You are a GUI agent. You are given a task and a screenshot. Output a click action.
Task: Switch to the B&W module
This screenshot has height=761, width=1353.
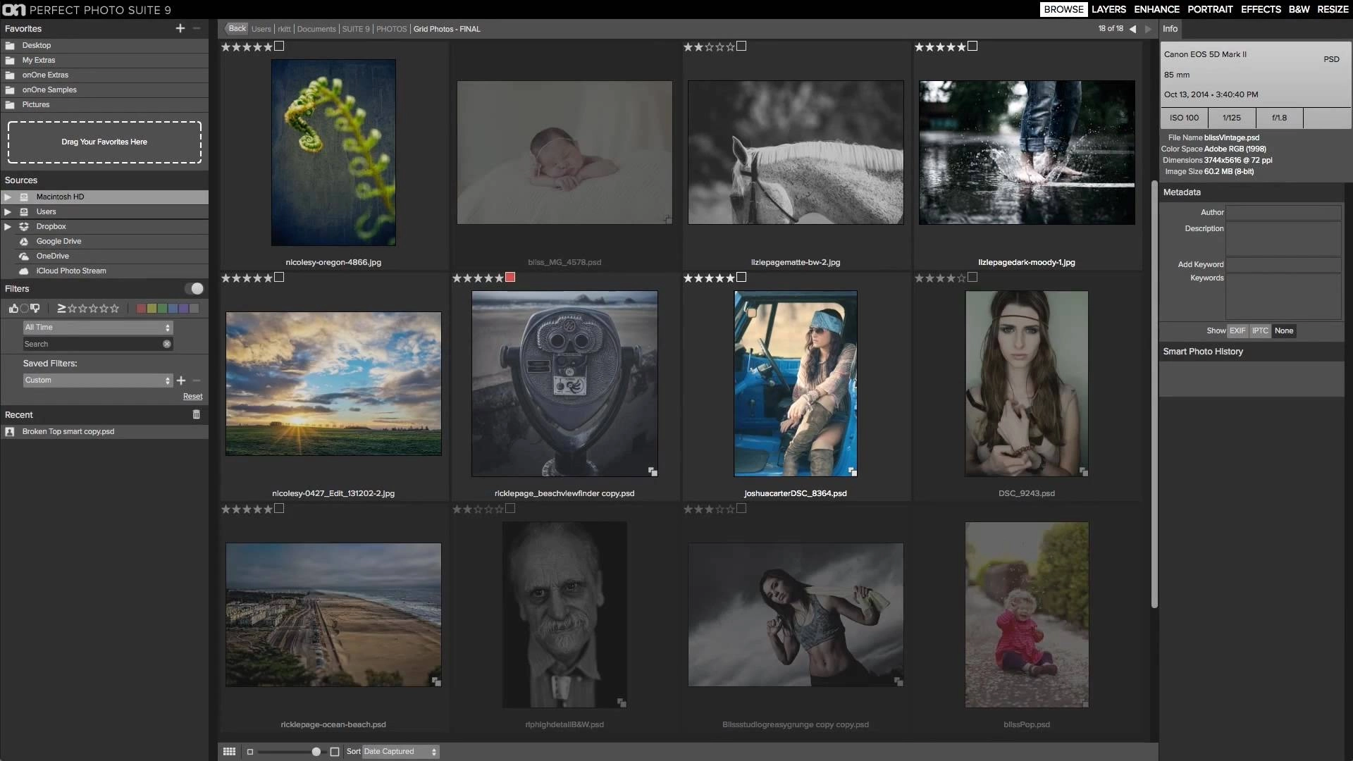(x=1299, y=9)
